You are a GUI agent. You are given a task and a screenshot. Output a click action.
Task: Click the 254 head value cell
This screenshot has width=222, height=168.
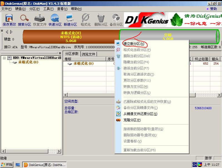pyautogui.click(x=216, y=64)
